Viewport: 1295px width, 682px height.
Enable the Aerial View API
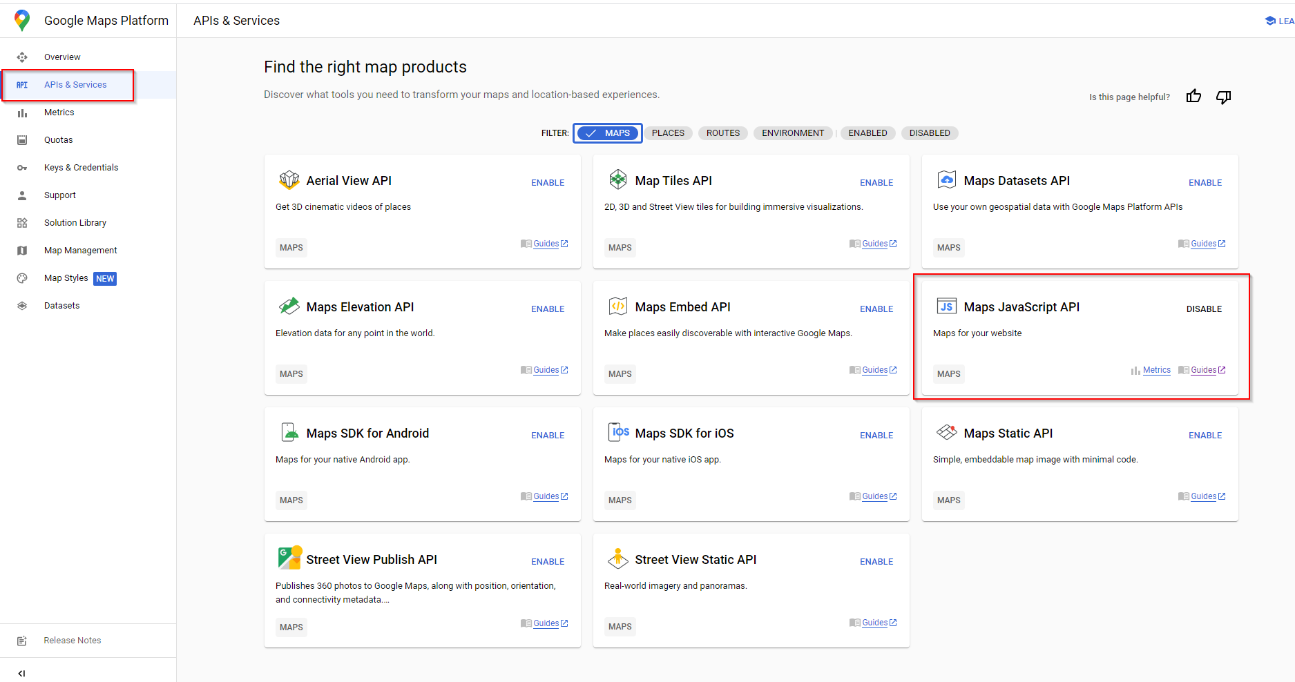[x=548, y=183]
